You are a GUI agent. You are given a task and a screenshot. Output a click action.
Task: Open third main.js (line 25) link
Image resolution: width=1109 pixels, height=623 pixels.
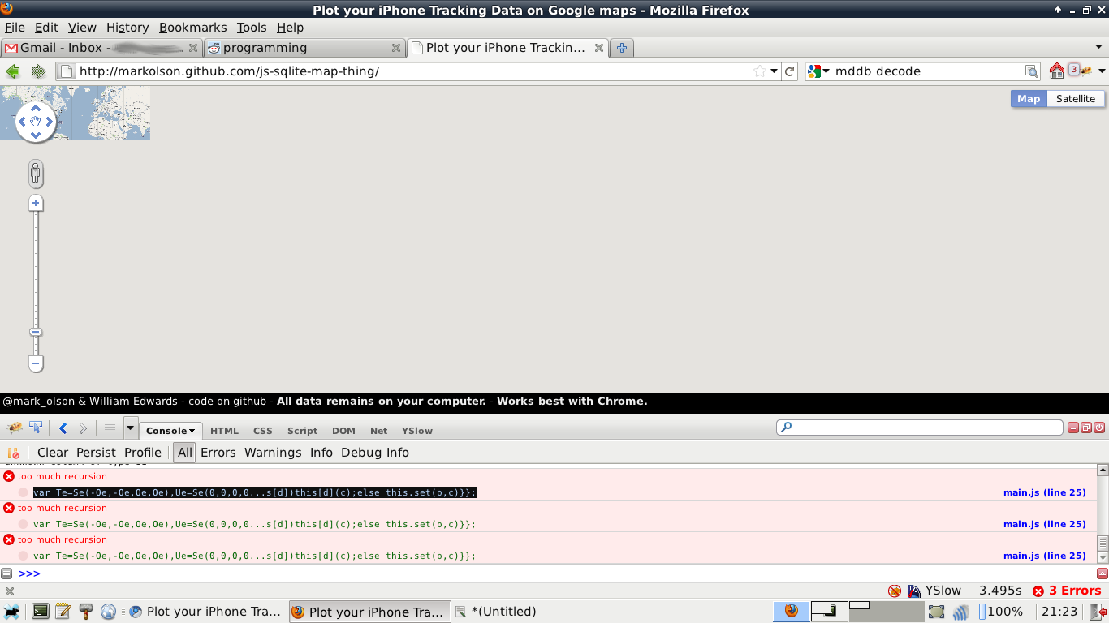tap(1045, 556)
